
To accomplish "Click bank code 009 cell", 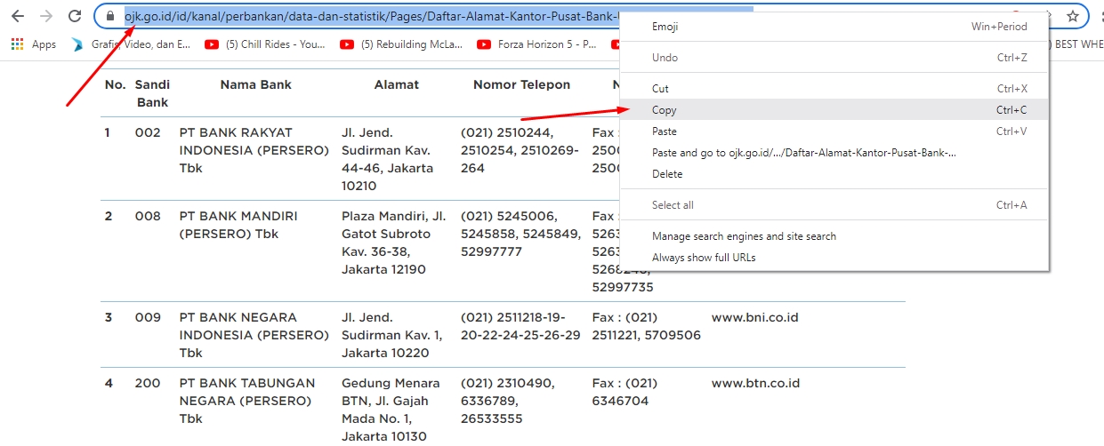I will coord(148,317).
